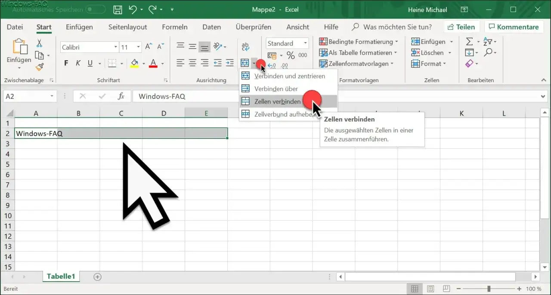551x295 pixels.
Task: Click the wrap text ab icon
Action: click(x=245, y=46)
